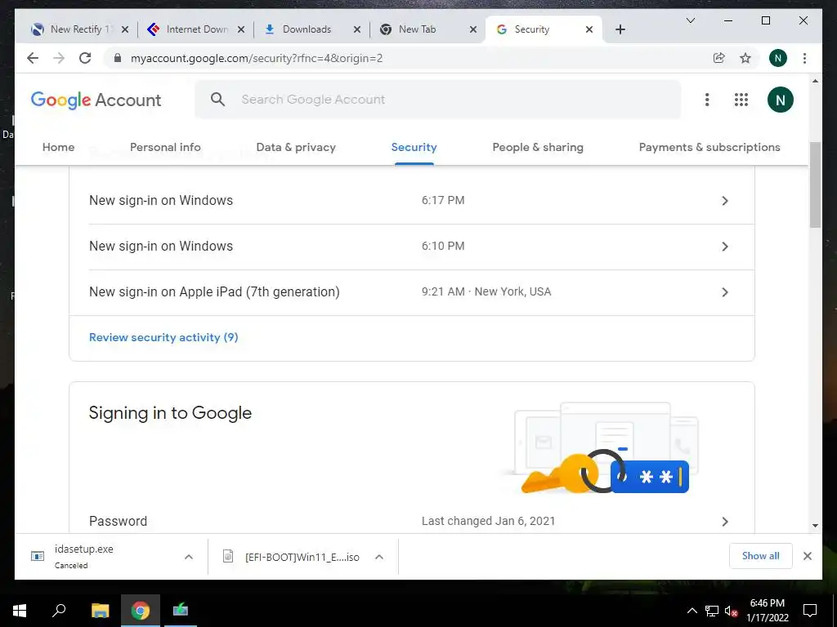Click the scrollbar down arrow
This screenshot has height=627, width=837.
[815, 526]
